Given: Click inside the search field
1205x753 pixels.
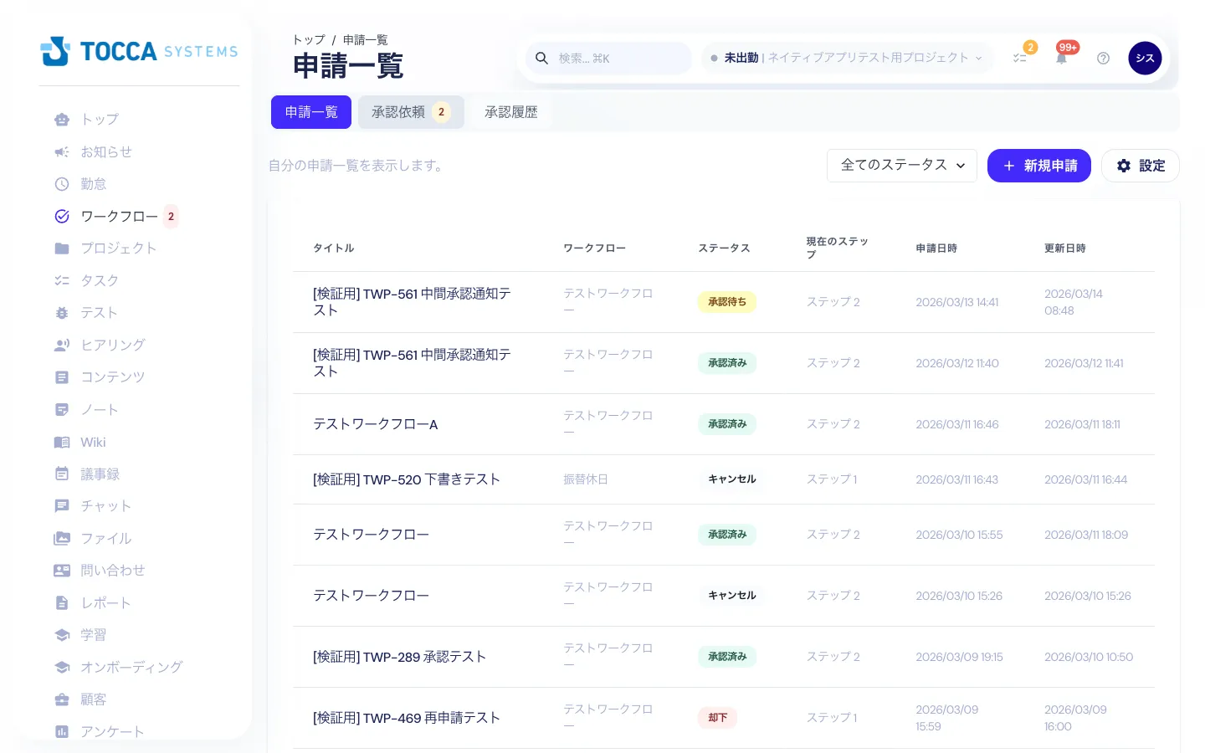Looking at the screenshot, I should point(619,58).
